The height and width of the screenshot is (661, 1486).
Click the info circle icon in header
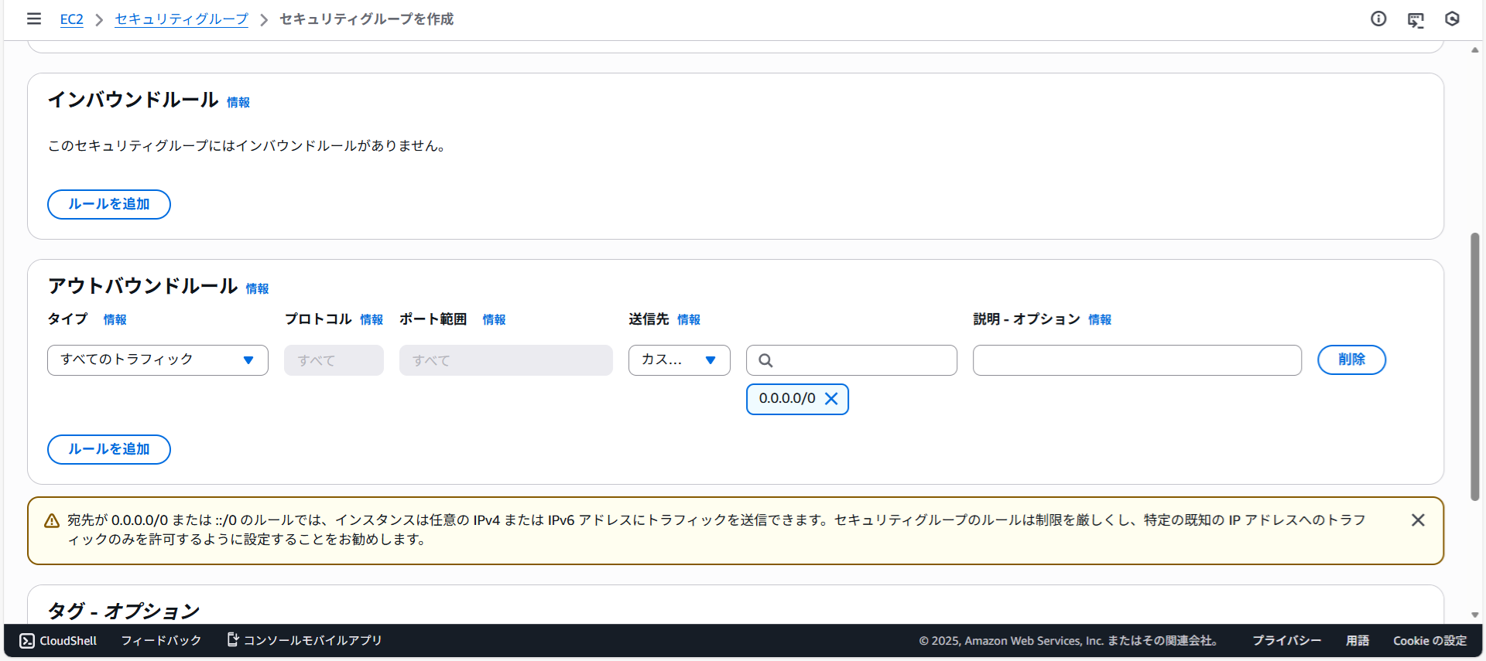click(x=1378, y=19)
